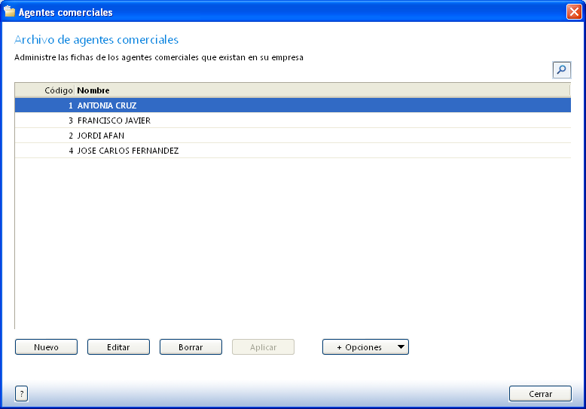Image resolution: width=586 pixels, height=409 pixels.
Task: Close the Agentes comerciales window
Action: pos(573,12)
